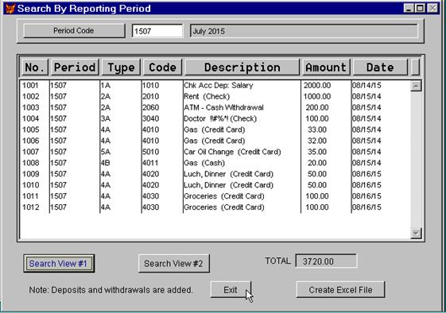The image size is (446, 313).
Task: Select row number 1005
Action: (x=215, y=129)
